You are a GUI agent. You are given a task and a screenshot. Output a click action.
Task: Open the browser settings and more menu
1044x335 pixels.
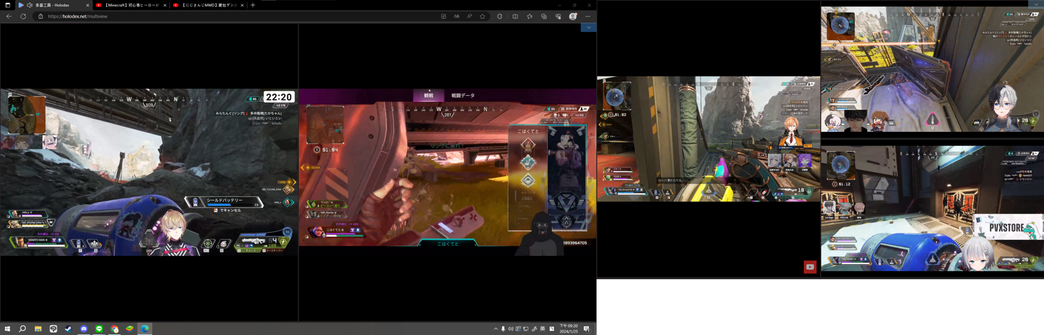tap(588, 16)
